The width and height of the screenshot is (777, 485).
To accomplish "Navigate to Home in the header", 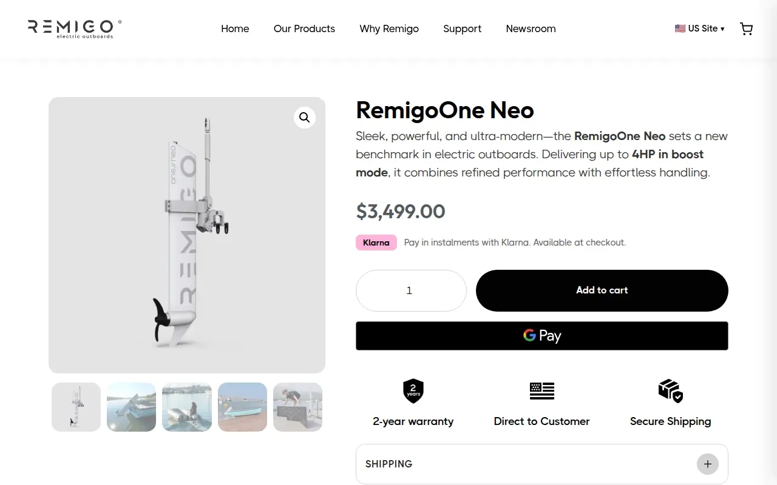I will (x=235, y=28).
